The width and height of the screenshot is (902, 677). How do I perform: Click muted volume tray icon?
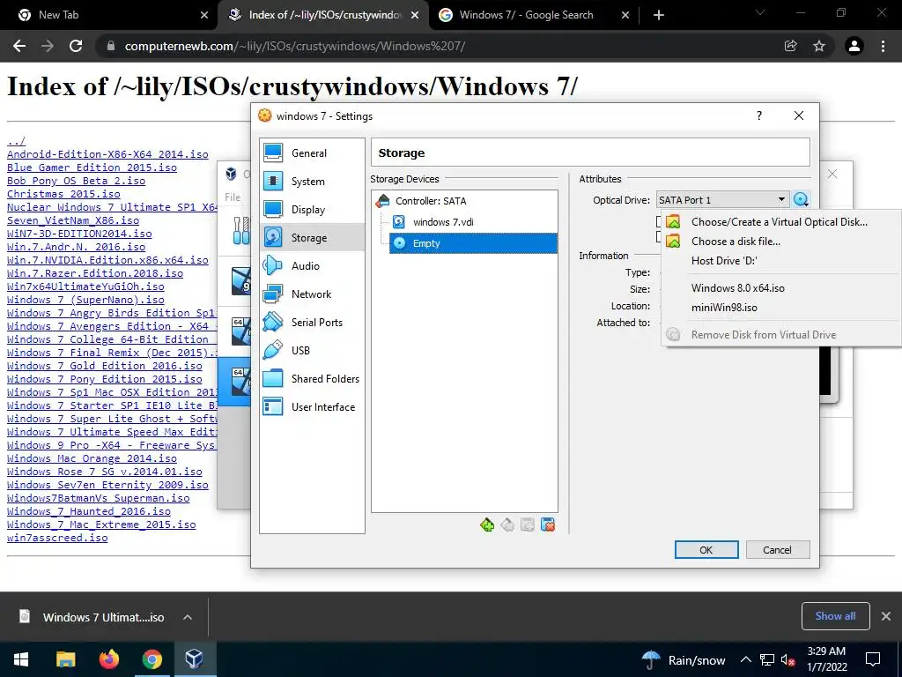pyautogui.click(x=788, y=659)
